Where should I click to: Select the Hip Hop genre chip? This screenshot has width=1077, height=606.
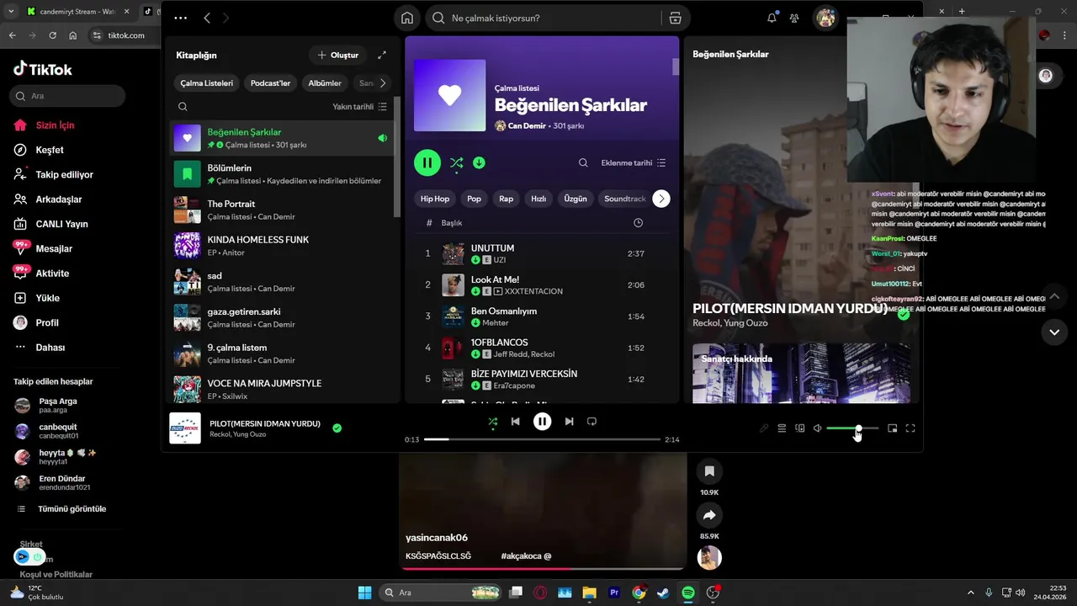(435, 199)
